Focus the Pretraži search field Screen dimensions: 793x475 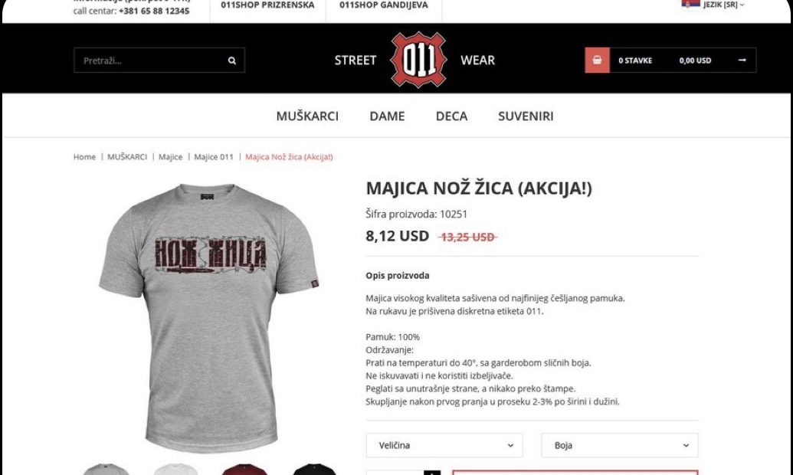[x=151, y=61]
